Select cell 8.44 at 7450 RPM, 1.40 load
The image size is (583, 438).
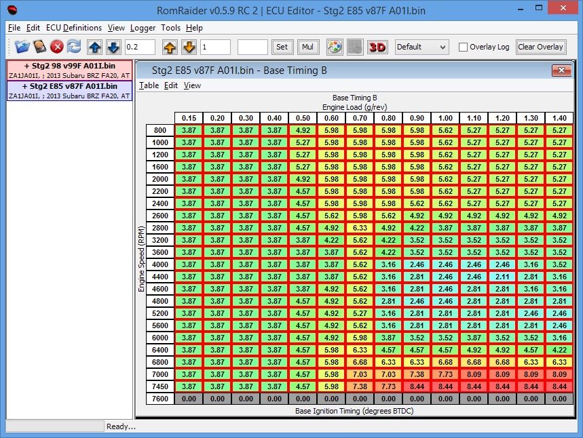[559, 386]
